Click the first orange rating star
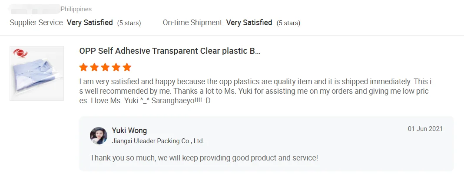The height and width of the screenshot is (180, 464). [x=83, y=67]
